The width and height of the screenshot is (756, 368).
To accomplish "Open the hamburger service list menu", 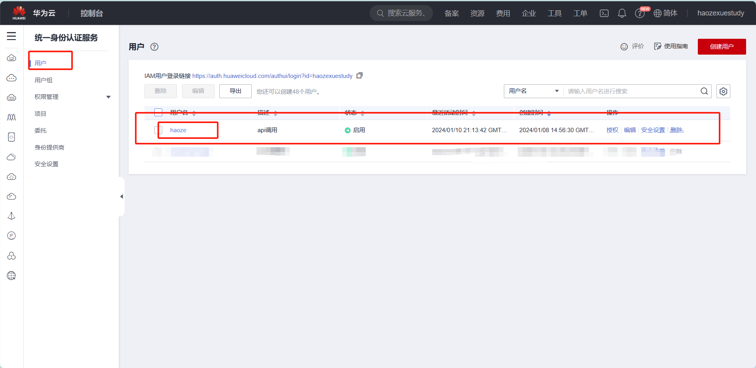I will [x=11, y=36].
